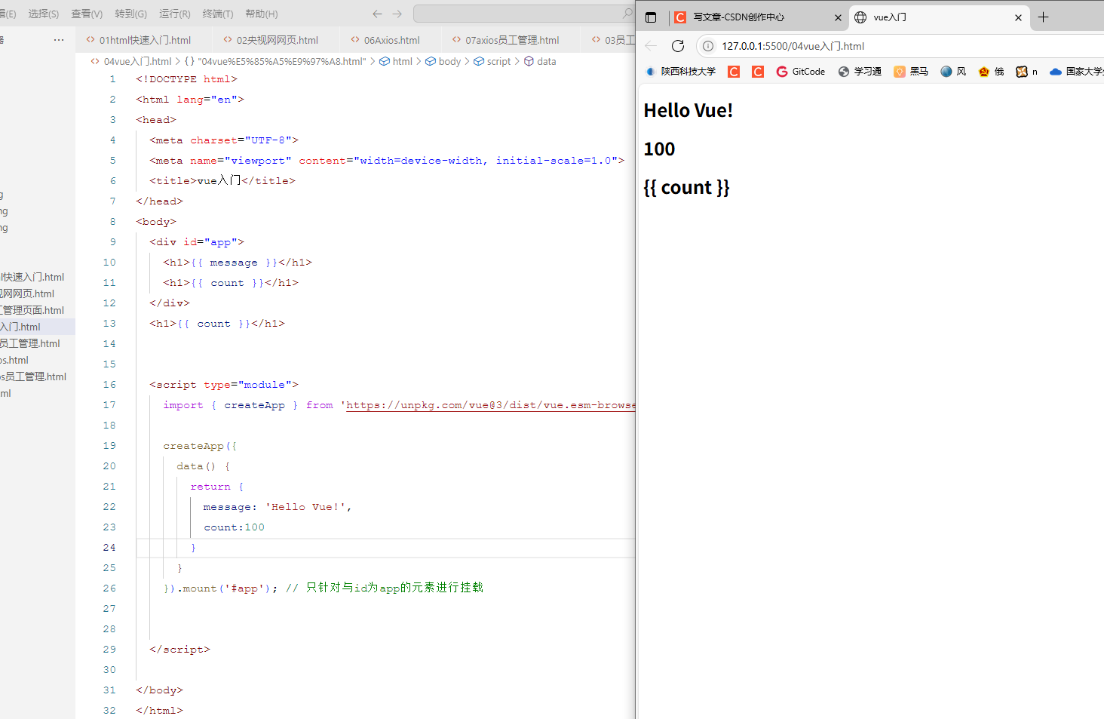Viewport: 1104px width, 719px height.
Task: Click the address bar showing 127.0.0.1:5500
Action: [900, 46]
